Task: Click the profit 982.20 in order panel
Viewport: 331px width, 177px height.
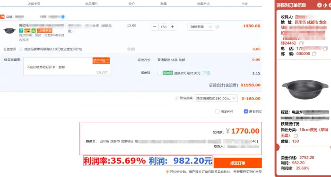Action: [298, 163]
